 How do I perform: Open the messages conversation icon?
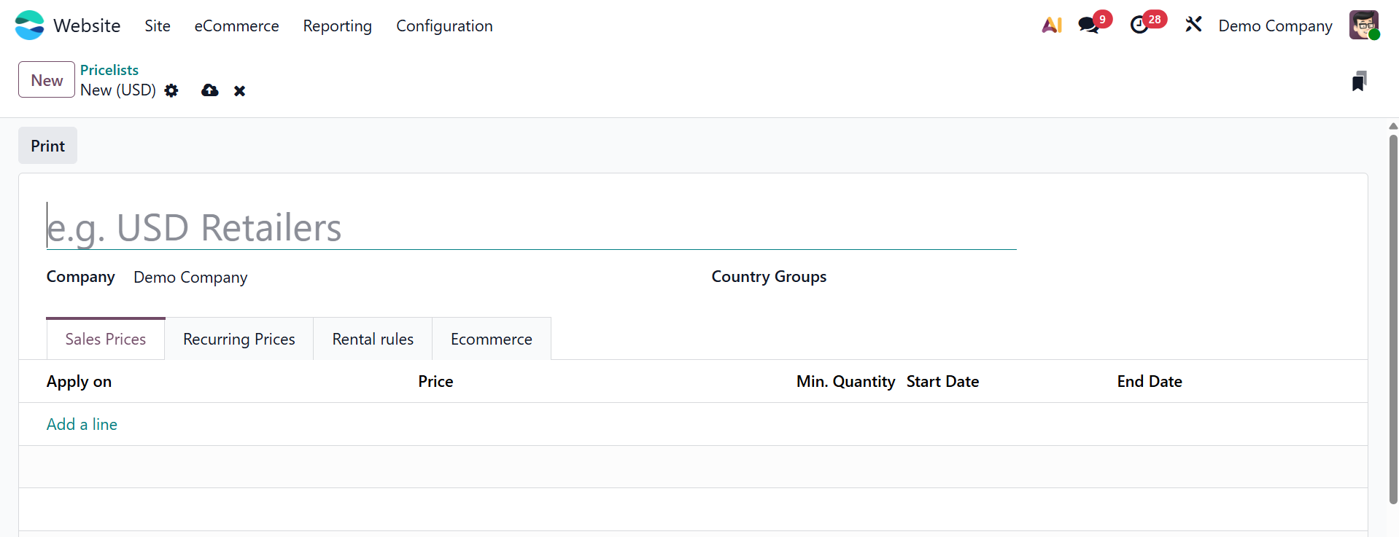point(1088,26)
